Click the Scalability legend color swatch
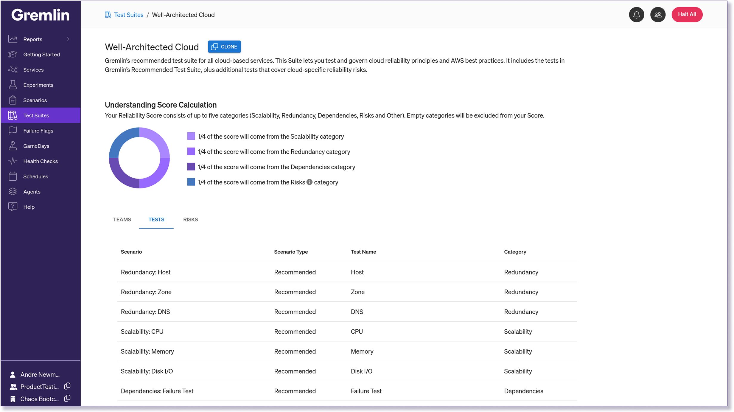 tap(191, 136)
